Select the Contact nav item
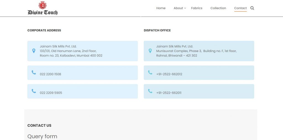The height and width of the screenshot is (140, 283). point(240,8)
